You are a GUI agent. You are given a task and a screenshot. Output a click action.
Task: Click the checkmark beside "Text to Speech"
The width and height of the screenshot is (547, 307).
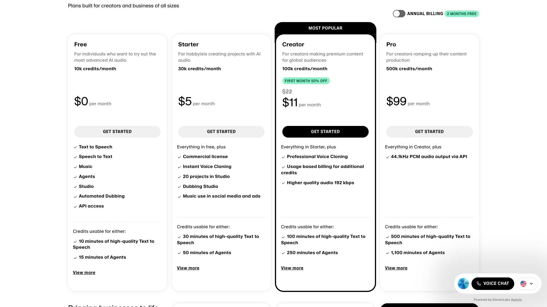(75, 147)
